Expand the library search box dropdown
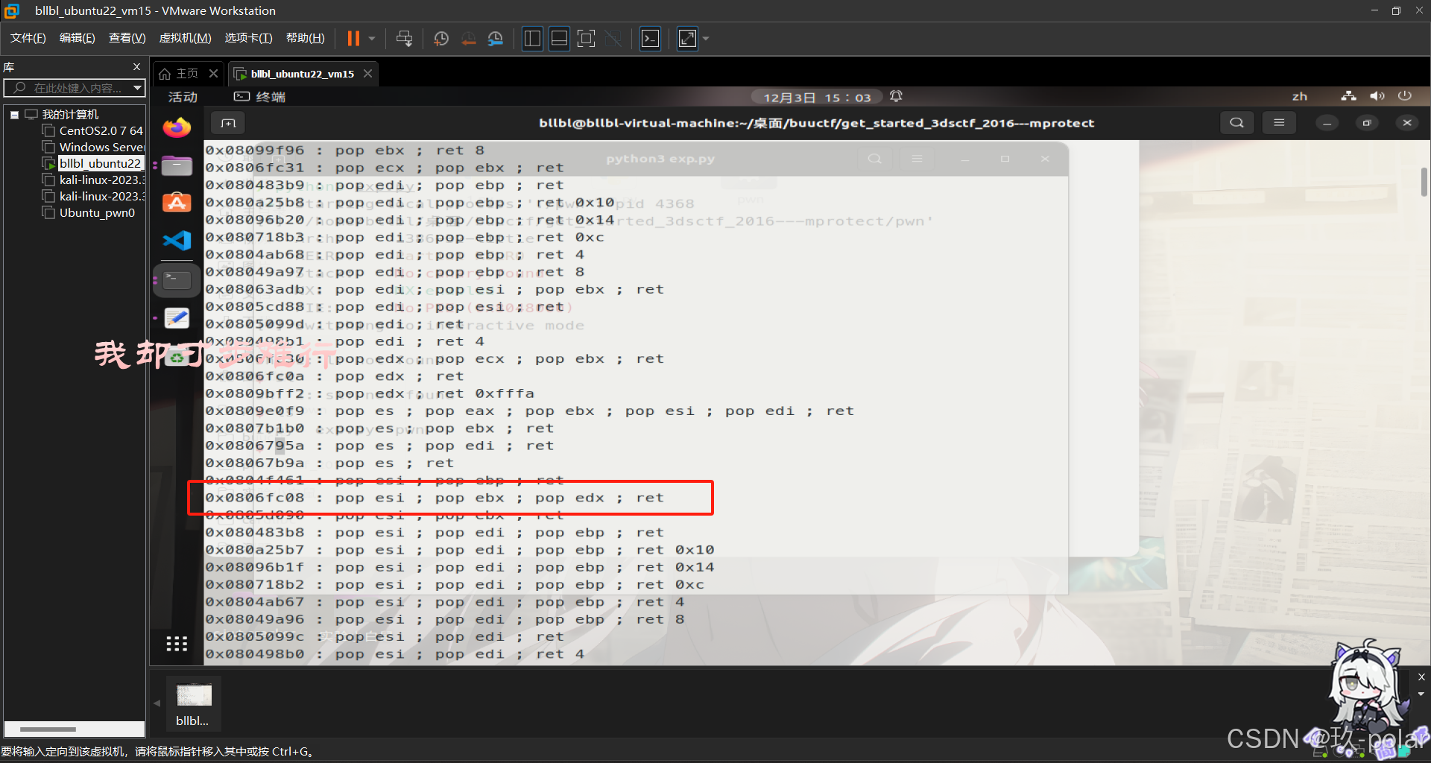 coord(136,88)
